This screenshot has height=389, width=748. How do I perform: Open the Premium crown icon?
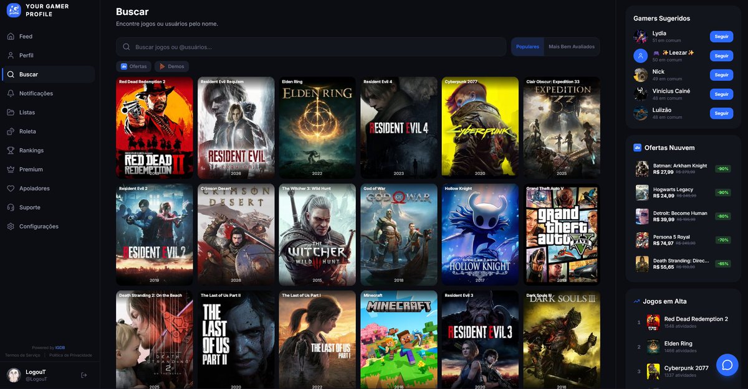point(11,169)
